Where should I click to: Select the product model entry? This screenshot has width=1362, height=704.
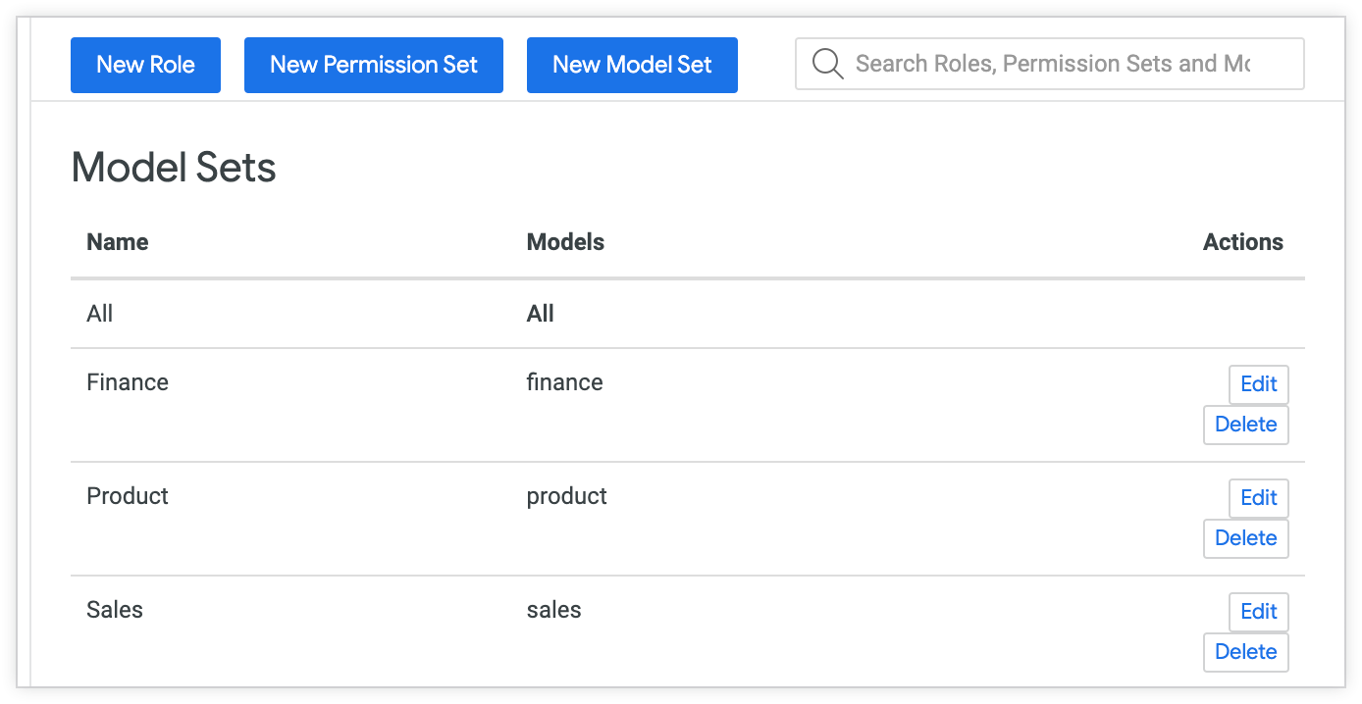[566, 495]
